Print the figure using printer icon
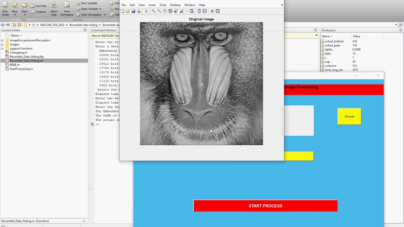The image size is (404, 227). click(139, 11)
